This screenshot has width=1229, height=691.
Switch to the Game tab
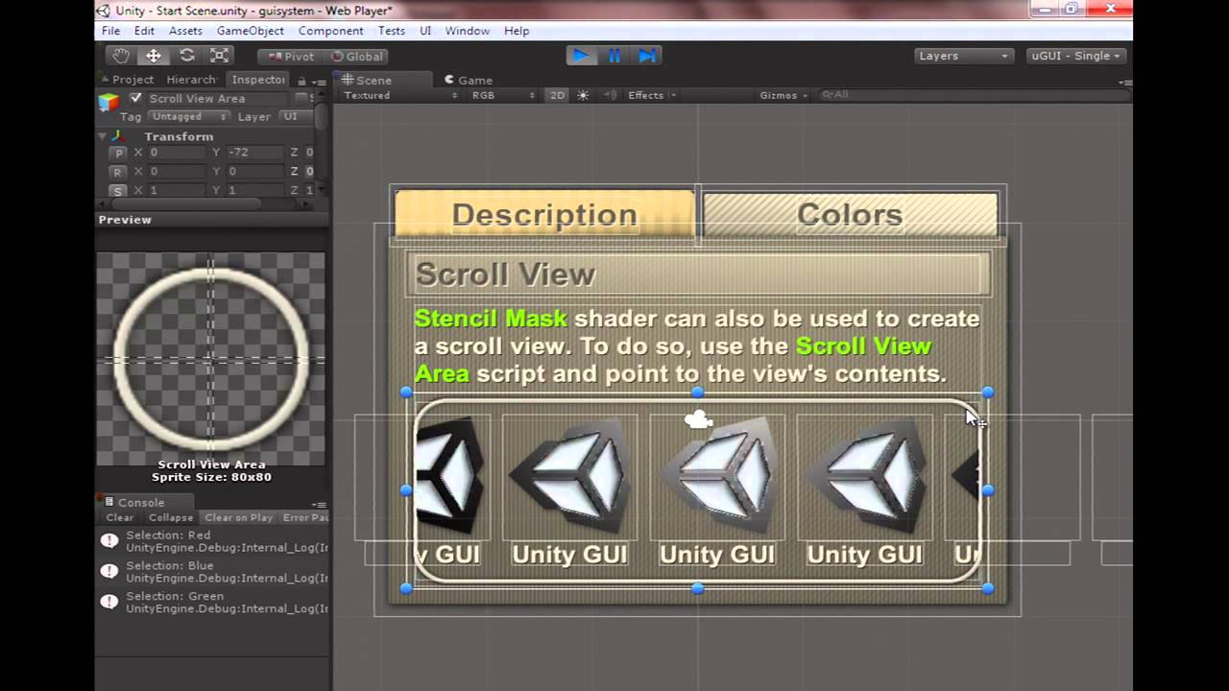[468, 81]
